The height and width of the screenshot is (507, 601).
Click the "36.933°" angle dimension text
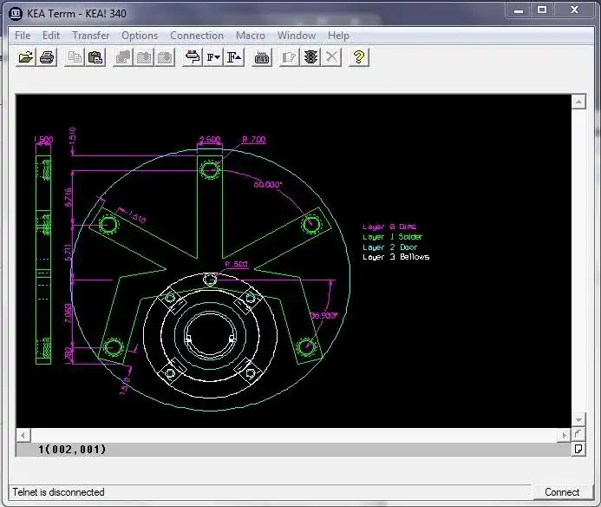tap(323, 315)
